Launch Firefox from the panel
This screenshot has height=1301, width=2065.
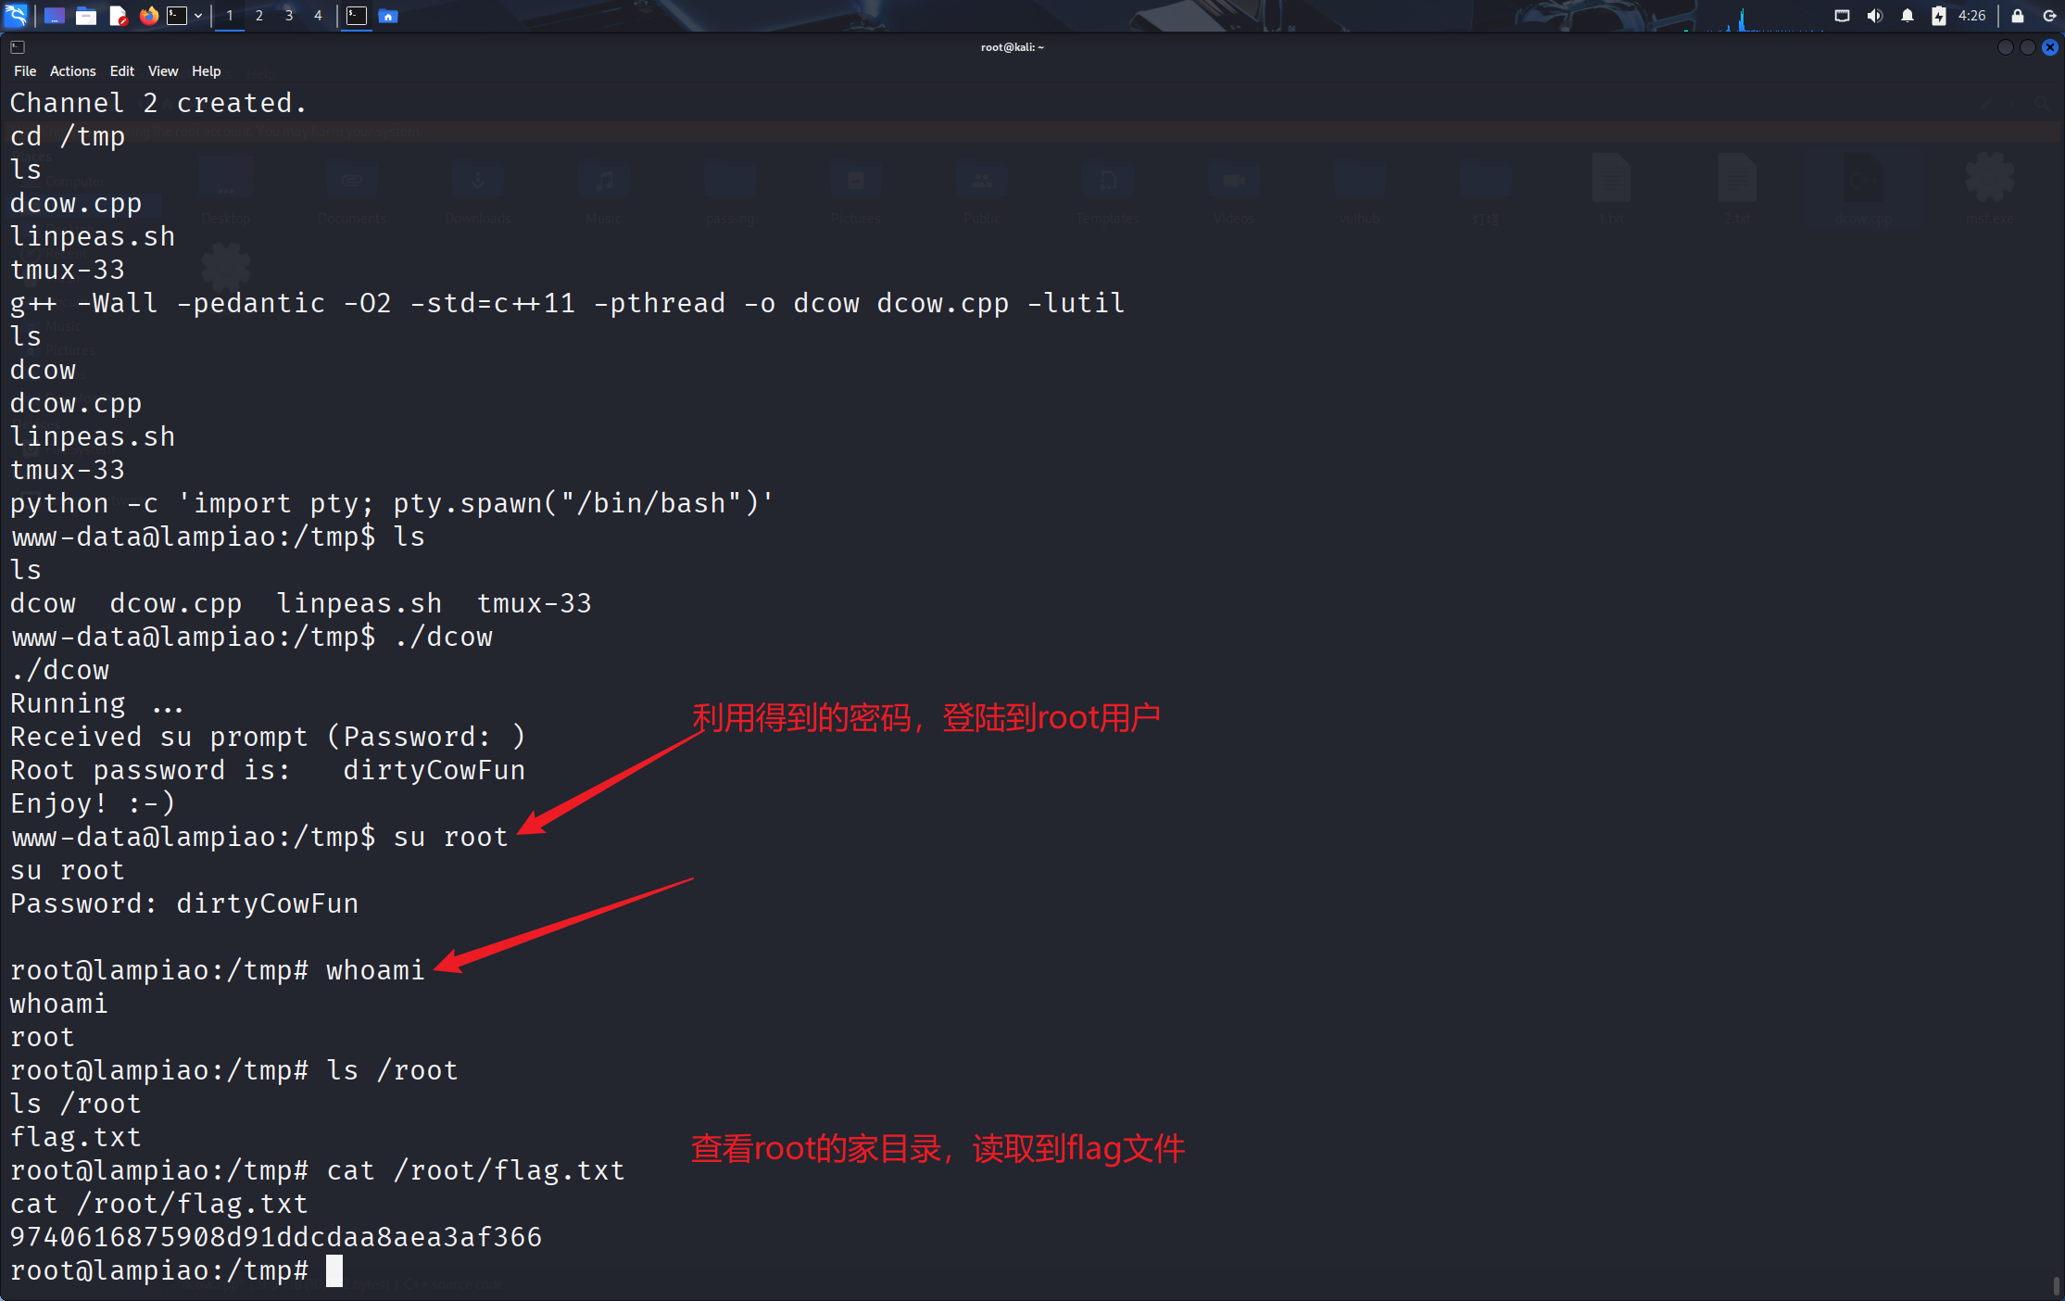click(148, 16)
